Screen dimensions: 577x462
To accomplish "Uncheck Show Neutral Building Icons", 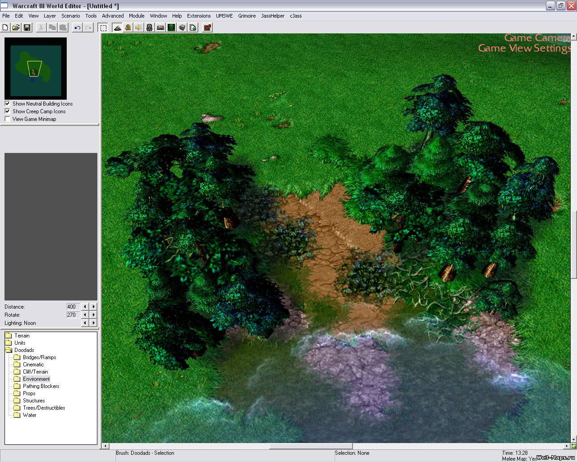I will click(7, 104).
